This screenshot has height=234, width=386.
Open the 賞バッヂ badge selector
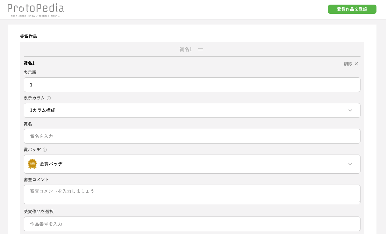(x=192, y=164)
